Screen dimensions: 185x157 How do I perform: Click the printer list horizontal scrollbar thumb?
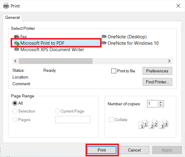pos(55,61)
